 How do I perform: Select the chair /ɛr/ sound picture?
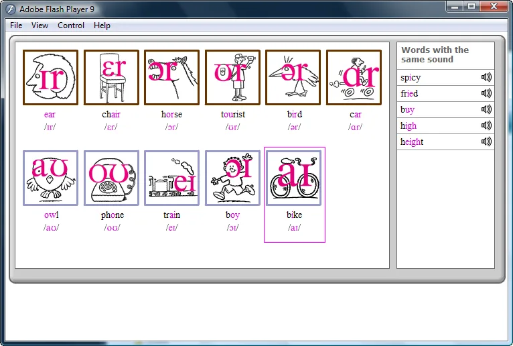[x=111, y=77]
